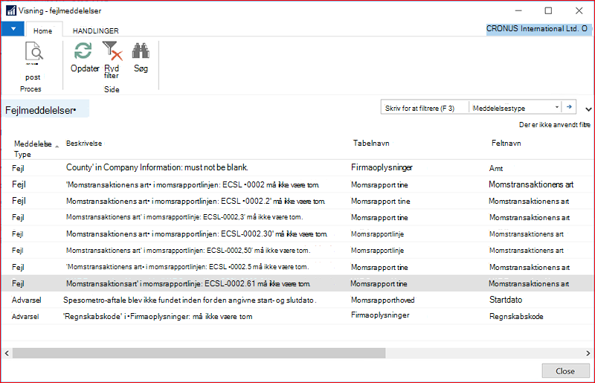Sort by the Meddelelse Type column header
This screenshot has width=595, height=383.
click(x=33, y=149)
